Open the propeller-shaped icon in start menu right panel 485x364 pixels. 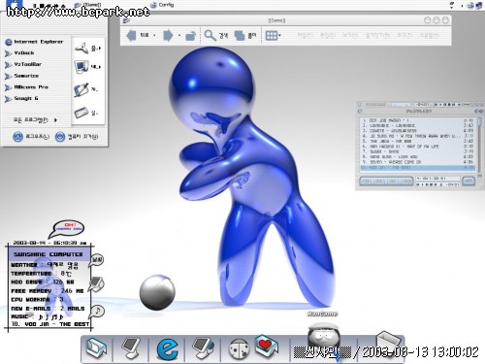tap(81, 49)
